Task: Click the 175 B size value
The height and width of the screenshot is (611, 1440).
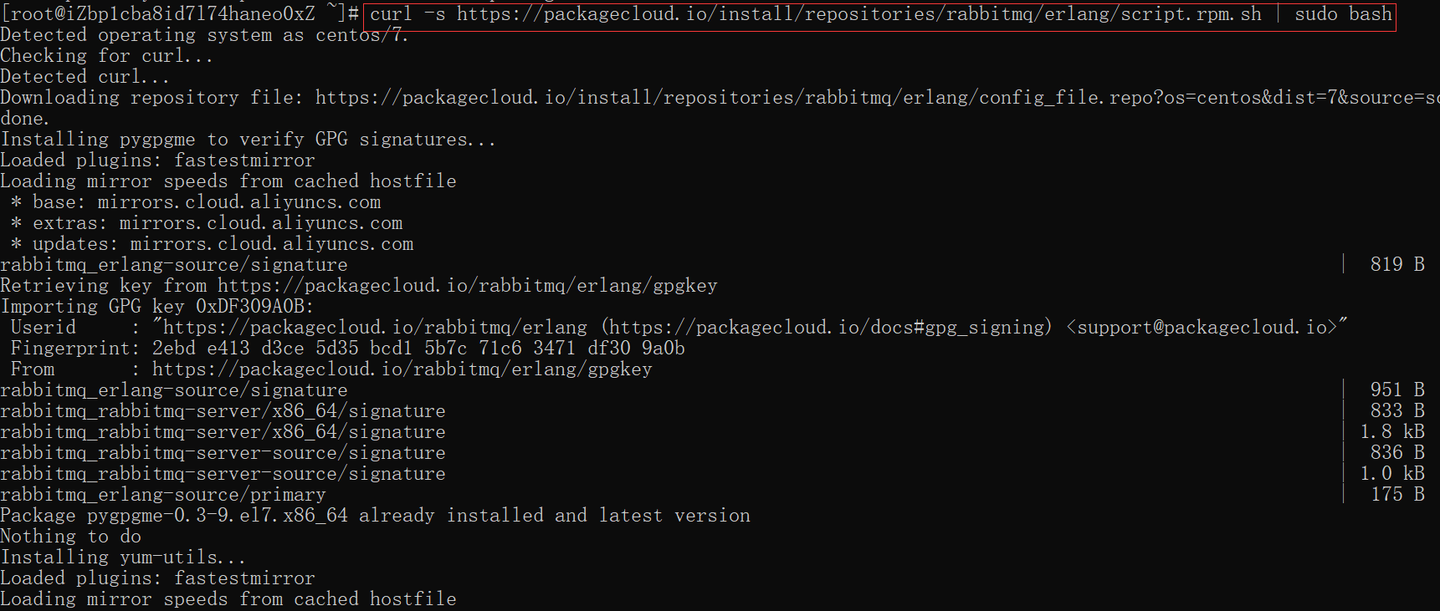Action: tap(1396, 495)
